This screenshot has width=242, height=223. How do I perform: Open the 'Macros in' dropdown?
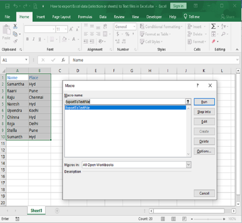point(189,165)
